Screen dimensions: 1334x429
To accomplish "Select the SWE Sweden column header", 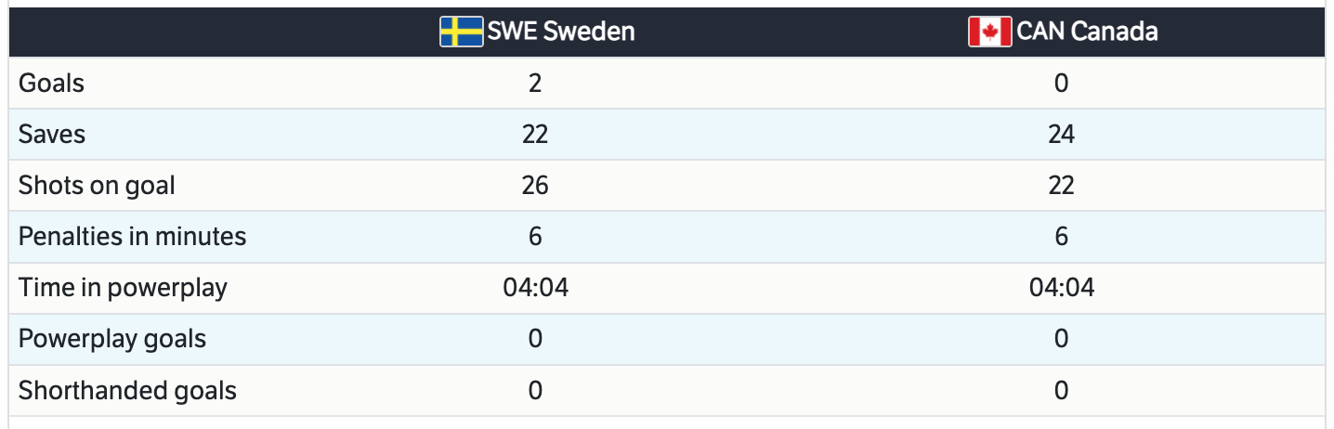I will tap(561, 32).
